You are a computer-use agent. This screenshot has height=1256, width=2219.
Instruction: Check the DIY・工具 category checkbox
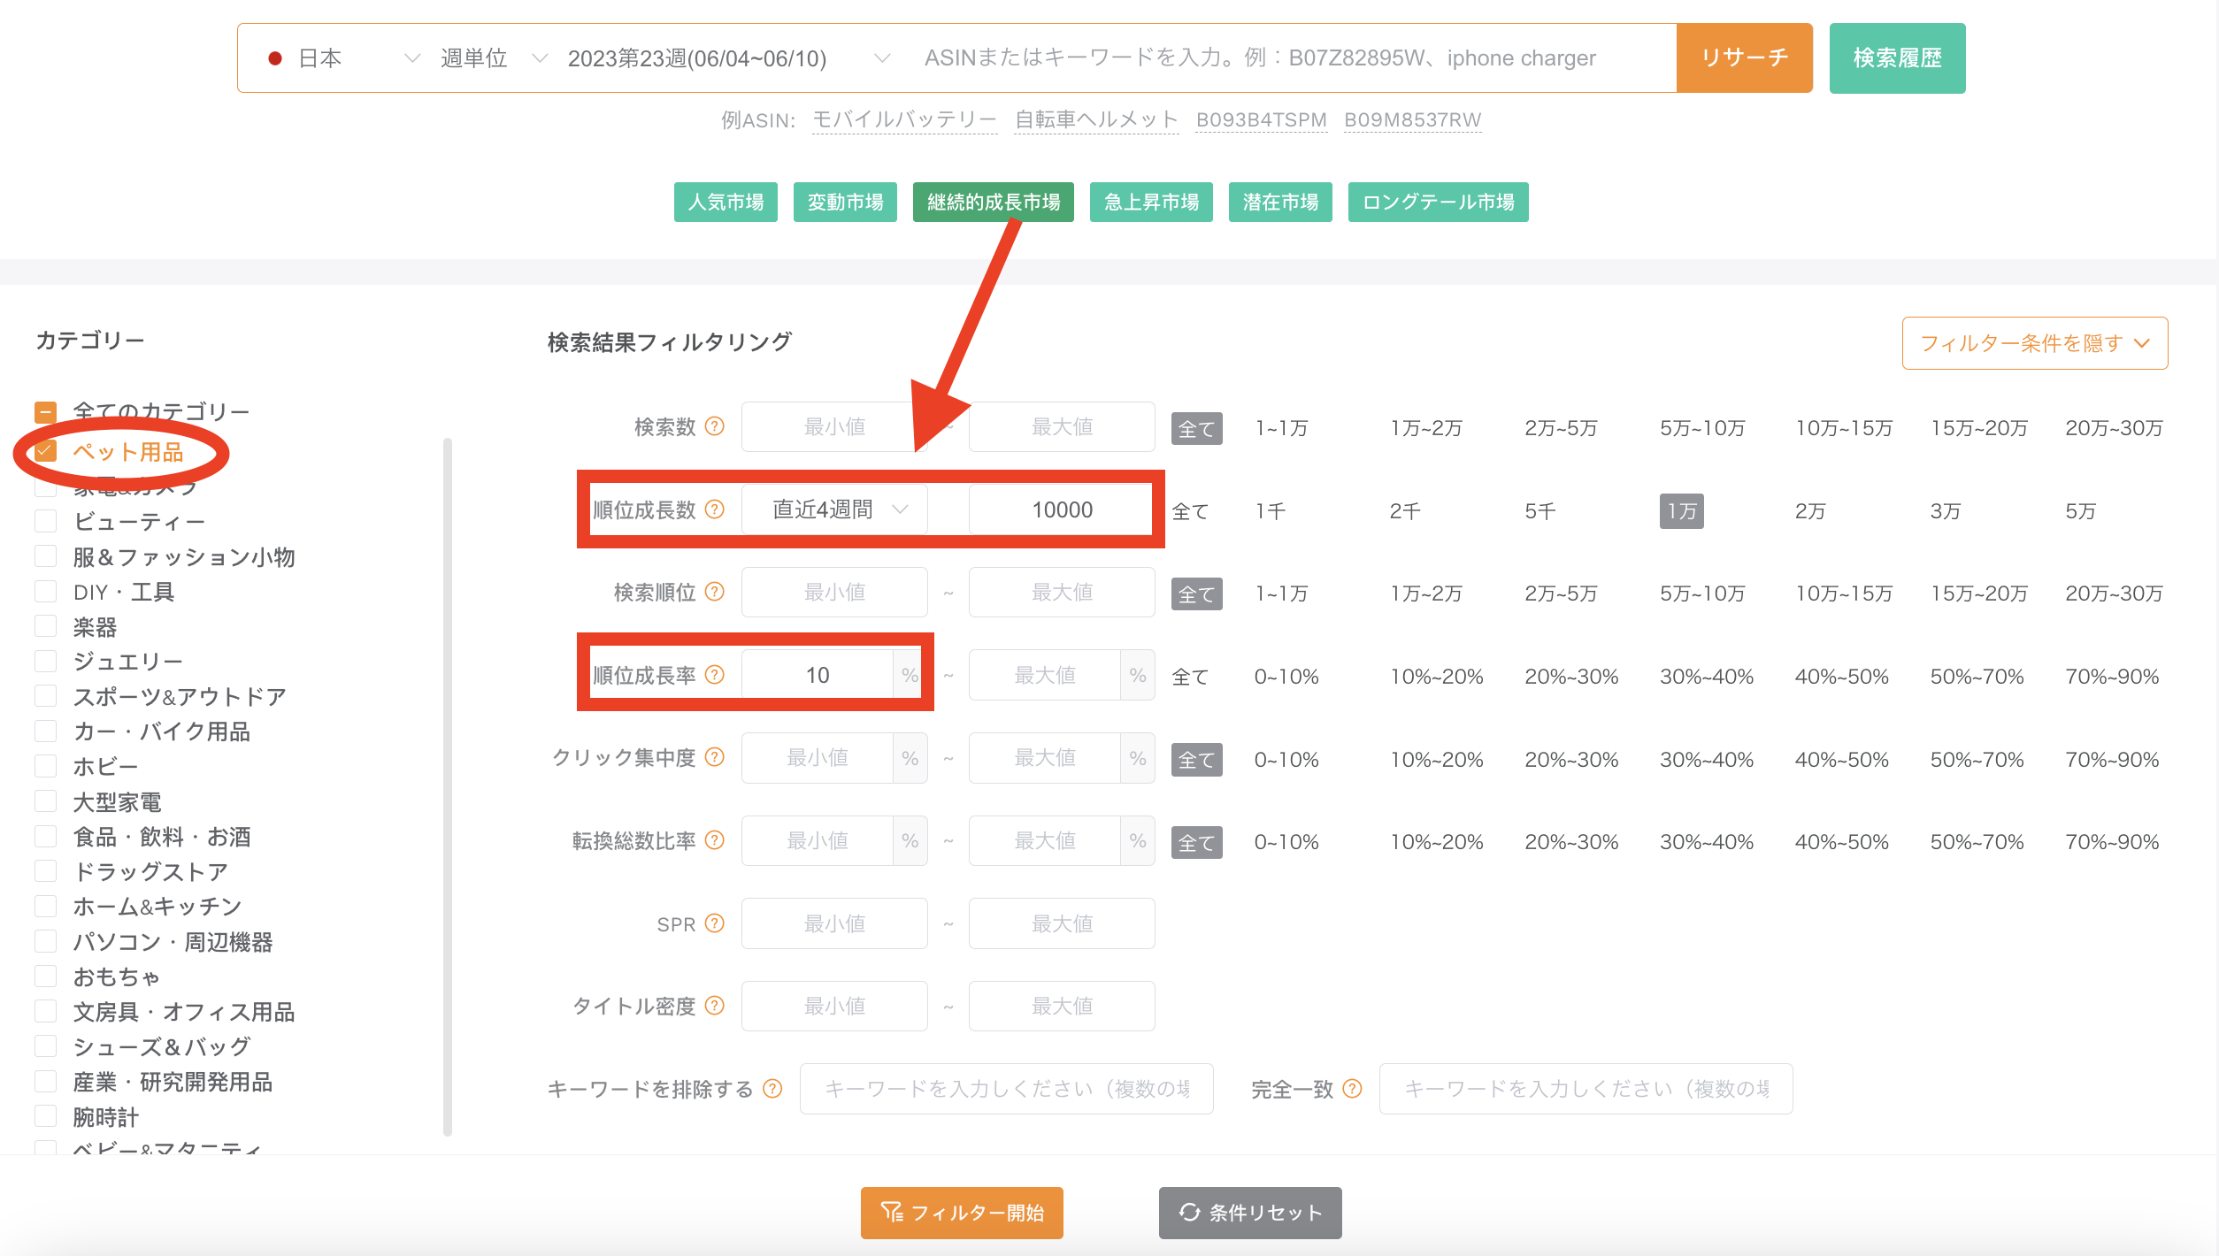[46, 591]
